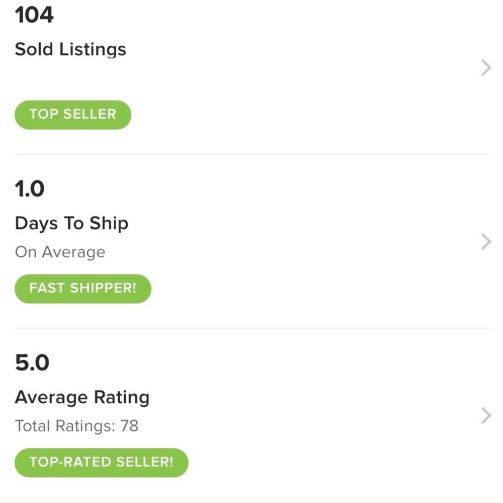The height and width of the screenshot is (503, 503).
Task: Open the Average Rating label
Action: tap(82, 397)
